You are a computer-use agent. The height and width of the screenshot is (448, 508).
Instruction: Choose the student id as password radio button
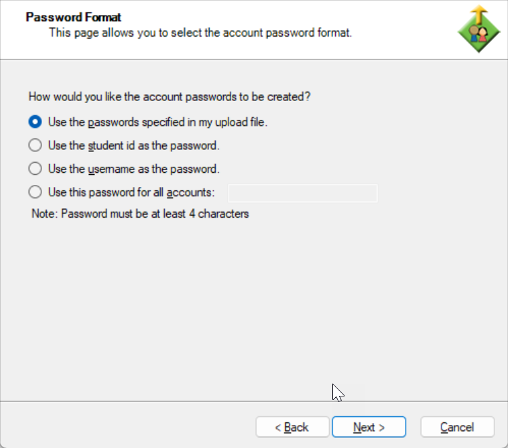click(35, 145)
